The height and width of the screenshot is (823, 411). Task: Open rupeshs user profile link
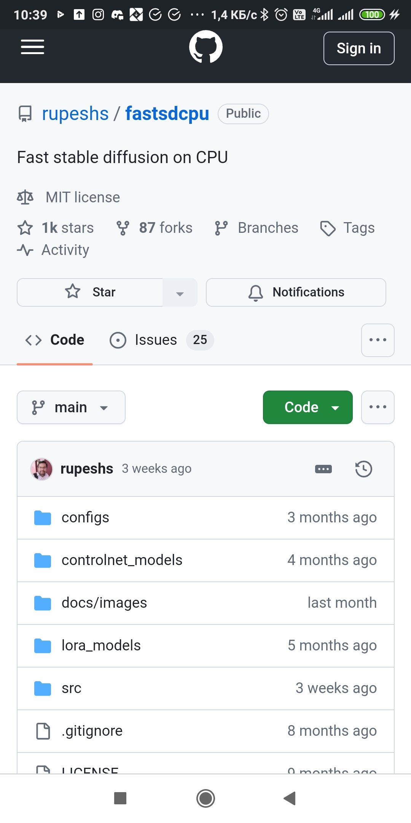pos(75,114)
